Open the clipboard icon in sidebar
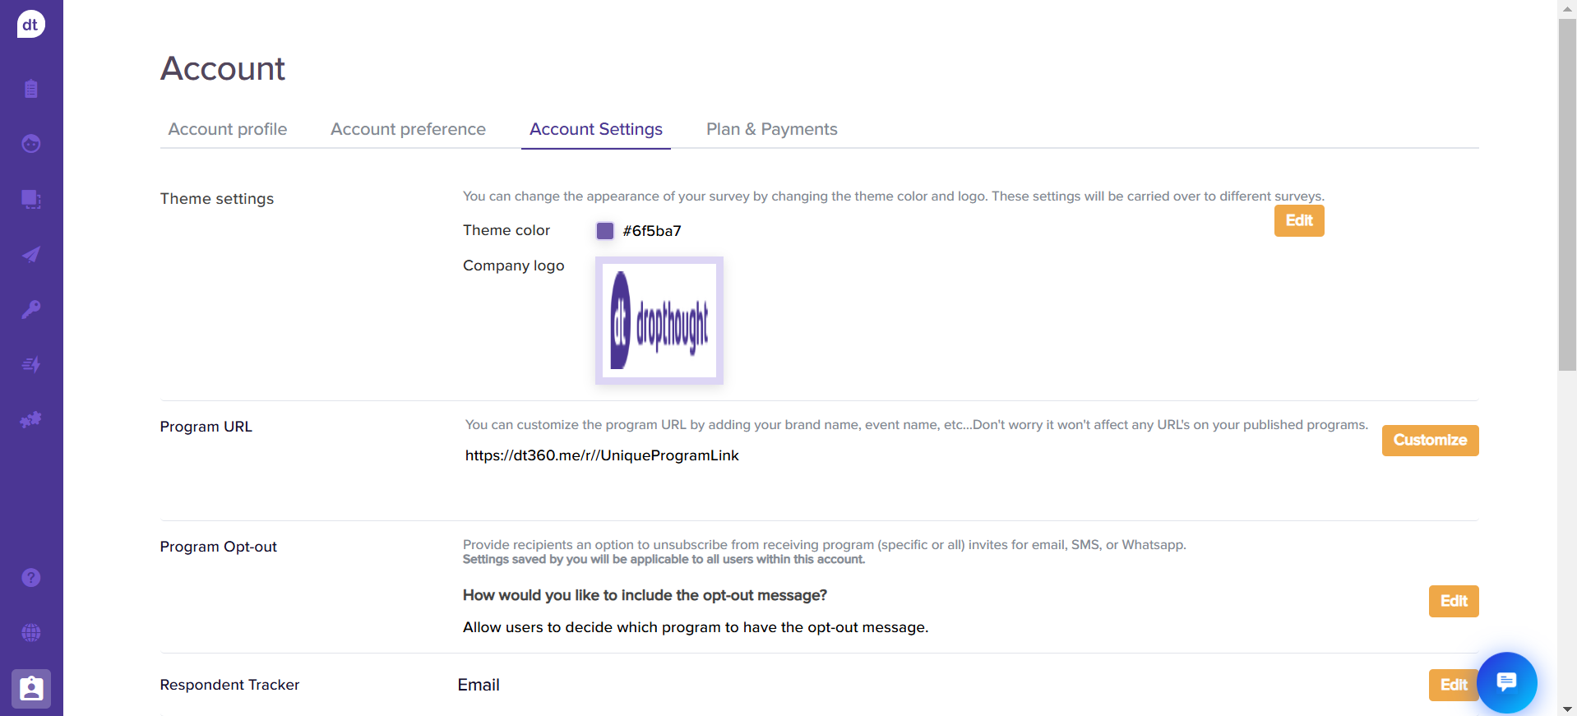 [31, 89]
